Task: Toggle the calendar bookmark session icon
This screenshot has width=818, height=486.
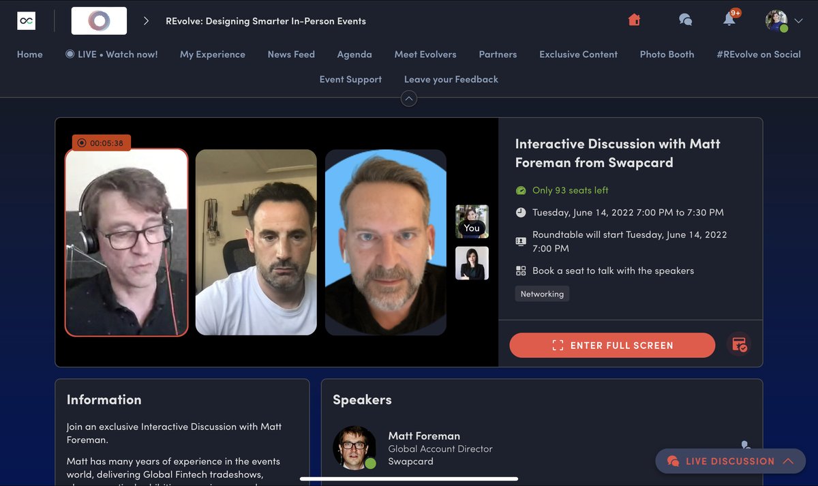Action: click(739, 345)
